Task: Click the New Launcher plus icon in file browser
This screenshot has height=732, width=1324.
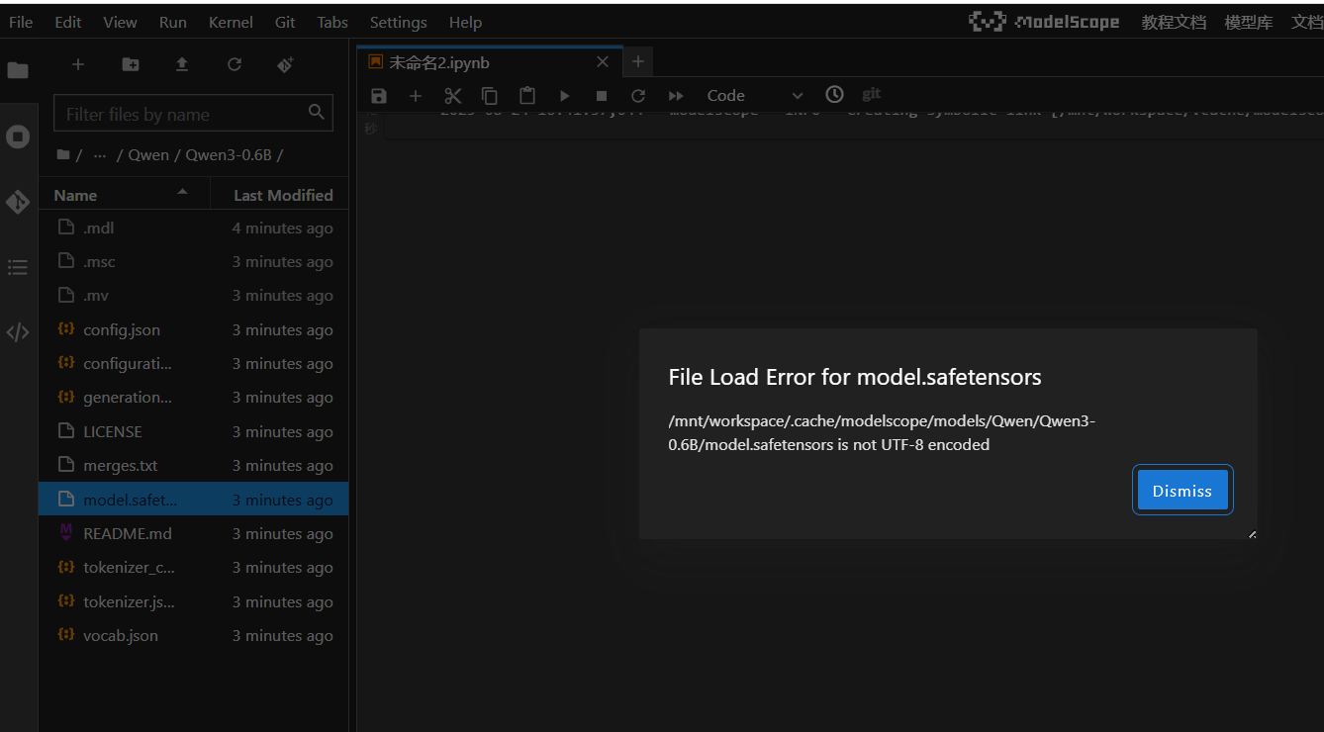Action: click(78, 64)
